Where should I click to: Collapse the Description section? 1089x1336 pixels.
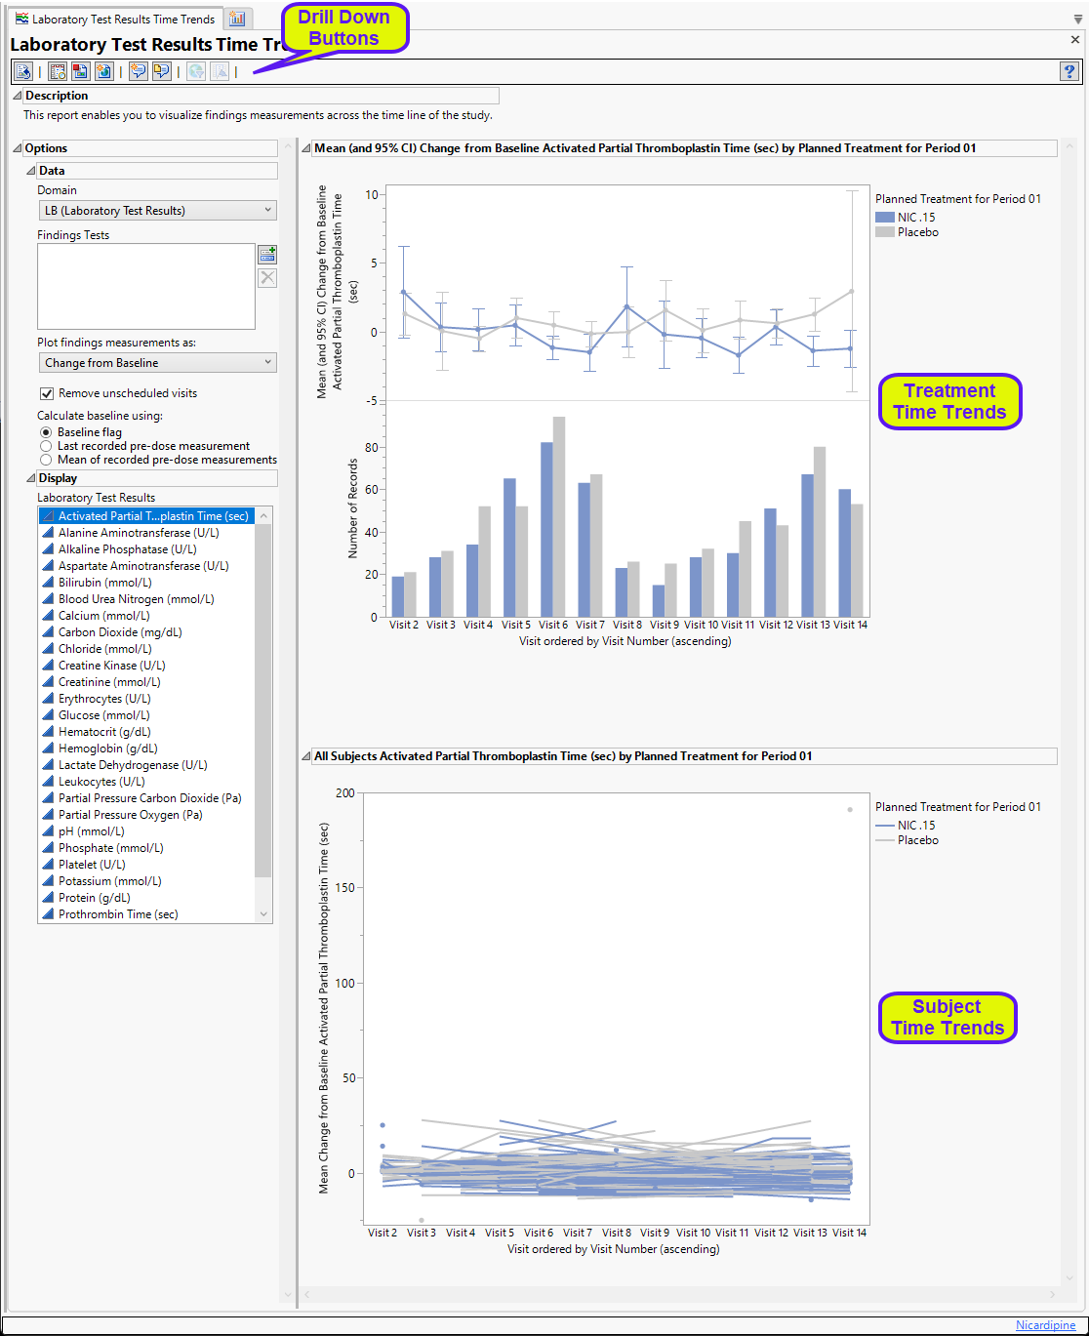coord(17,96)
